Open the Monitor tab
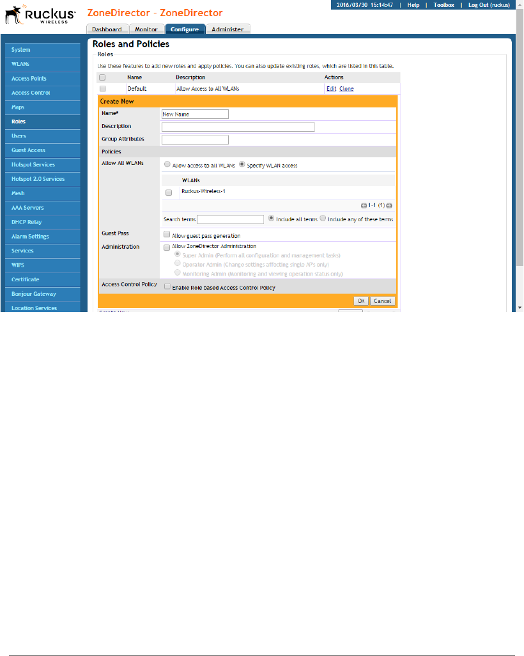 (146, 29)
